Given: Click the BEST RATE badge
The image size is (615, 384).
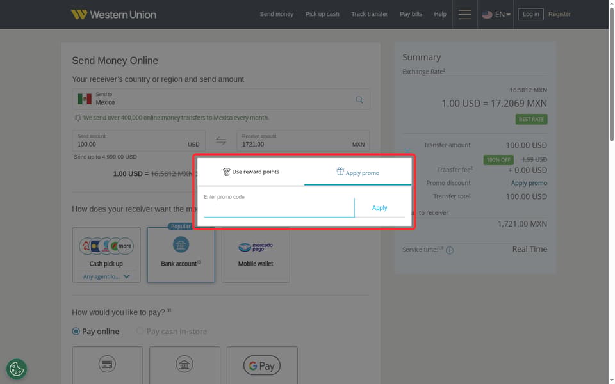Looking at the screenshot, I should tap(531, 119).
